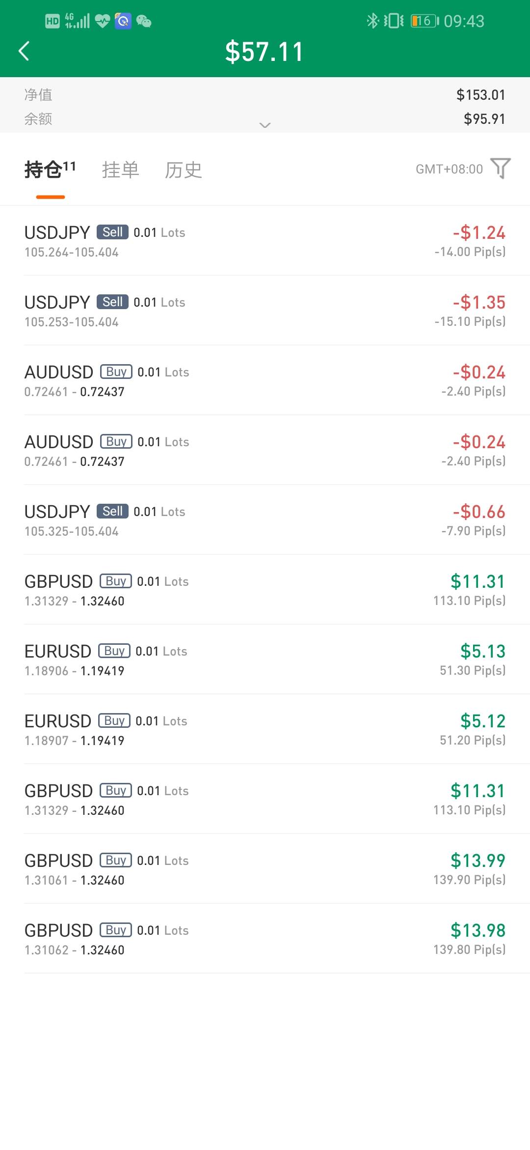530x1150 pixels.
Task: Open the GBPUSD position earning $13.99
Action: tap(265, 869)
